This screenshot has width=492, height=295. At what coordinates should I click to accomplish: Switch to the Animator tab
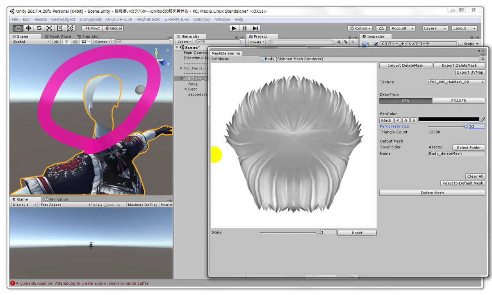click(x=87, y=36)
